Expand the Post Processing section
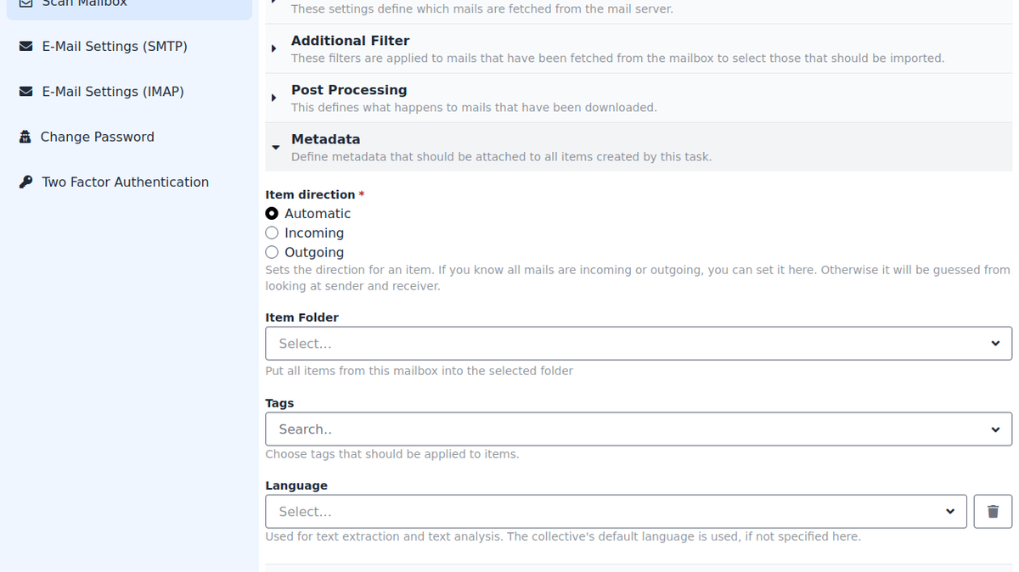 [x=348, y=90]
